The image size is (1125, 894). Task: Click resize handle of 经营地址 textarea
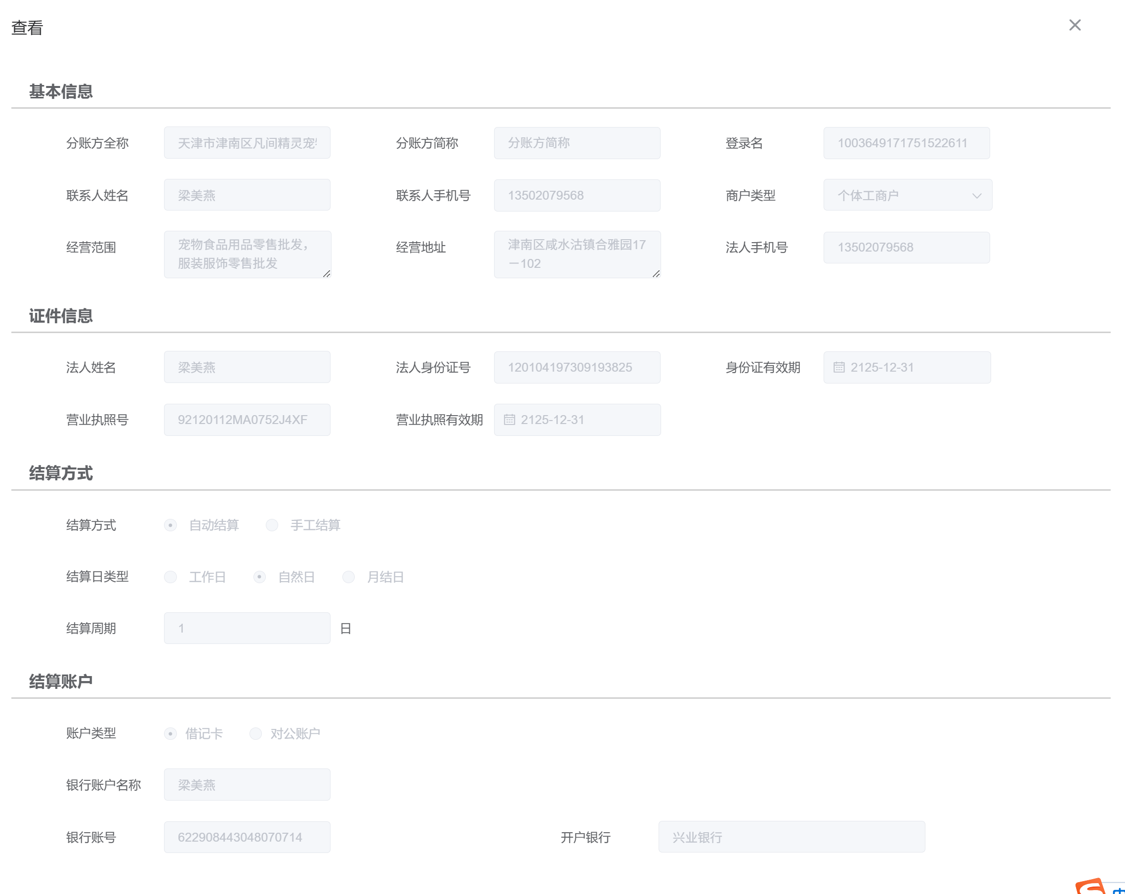tap(656, 273)
